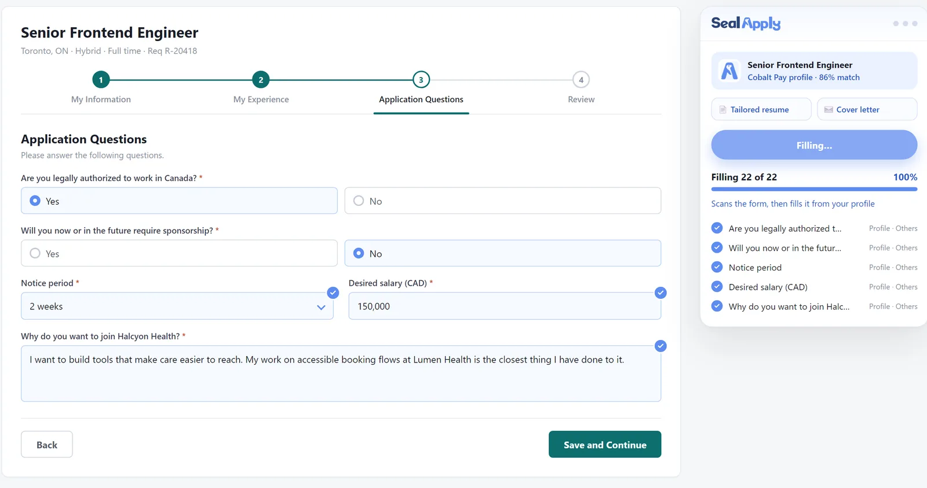Select No for requiring sponsorship
This screenshot has width=927, height=488.
point(503,253)
